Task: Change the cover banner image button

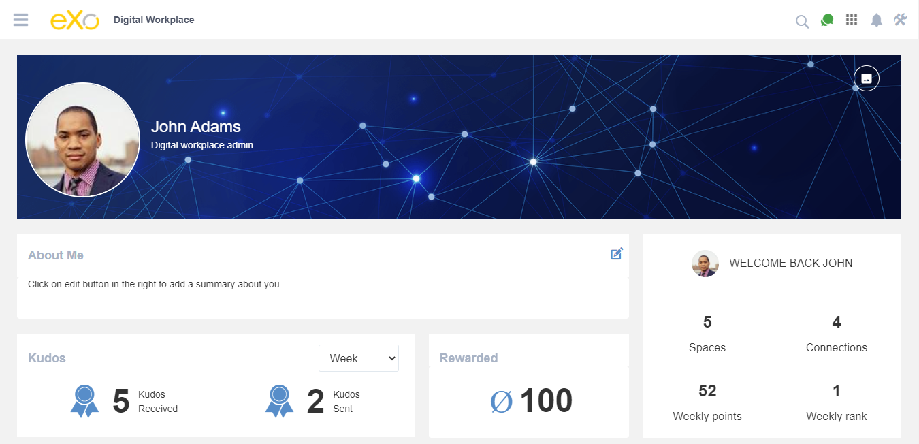Action: tap(866, 78)
